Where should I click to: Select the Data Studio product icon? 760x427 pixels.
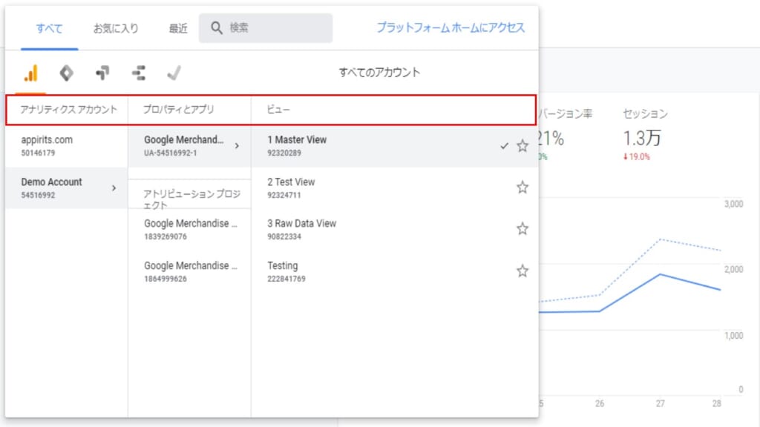point(139,73)
